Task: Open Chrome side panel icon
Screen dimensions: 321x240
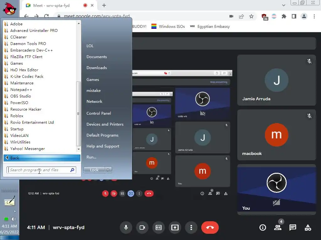Action: 294,16
